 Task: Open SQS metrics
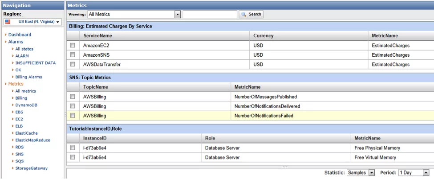coord(20,161)
